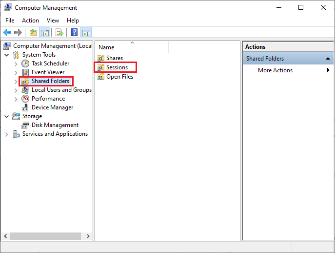The height and width of the screenshot is (253, 335).
Task: Select Event Viewer in the tree
Action: coord(48,72)
